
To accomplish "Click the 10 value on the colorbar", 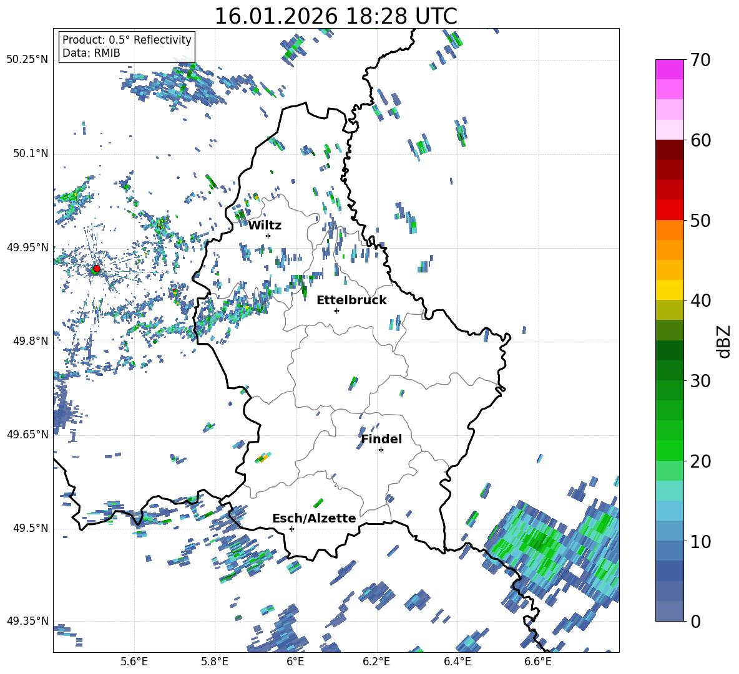I will pos(700,541).
